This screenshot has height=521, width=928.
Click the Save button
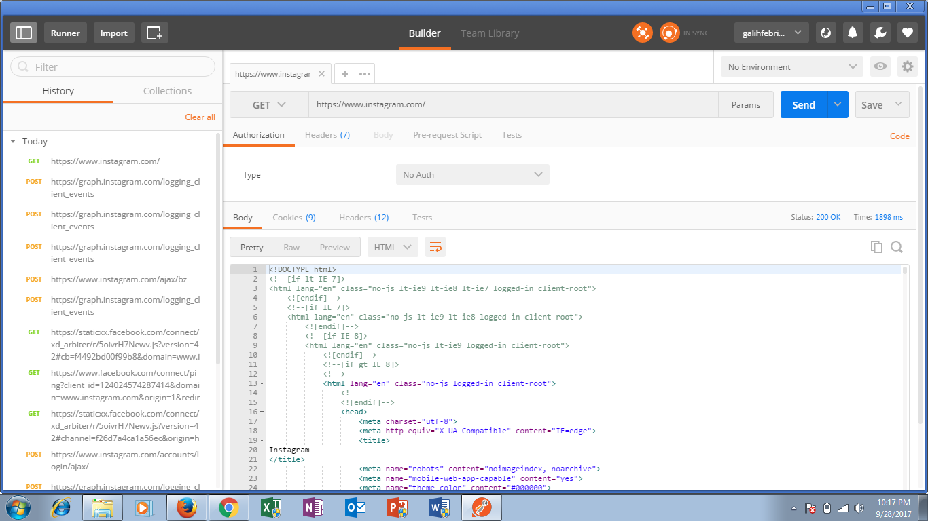[872, 104]
